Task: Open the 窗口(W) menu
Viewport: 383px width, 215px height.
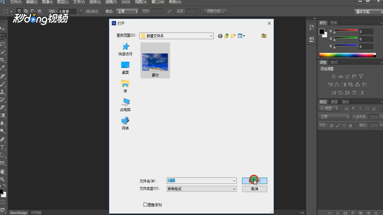Action: (x=158, y=2)
